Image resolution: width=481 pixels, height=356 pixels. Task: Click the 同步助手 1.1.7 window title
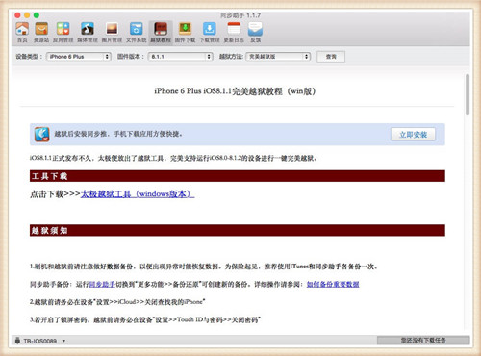tap(240, 15)
